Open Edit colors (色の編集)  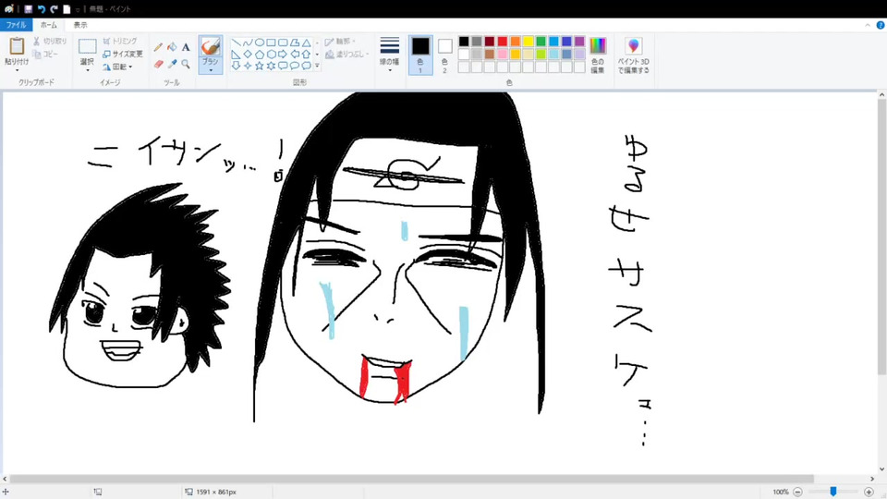point(598,55)
